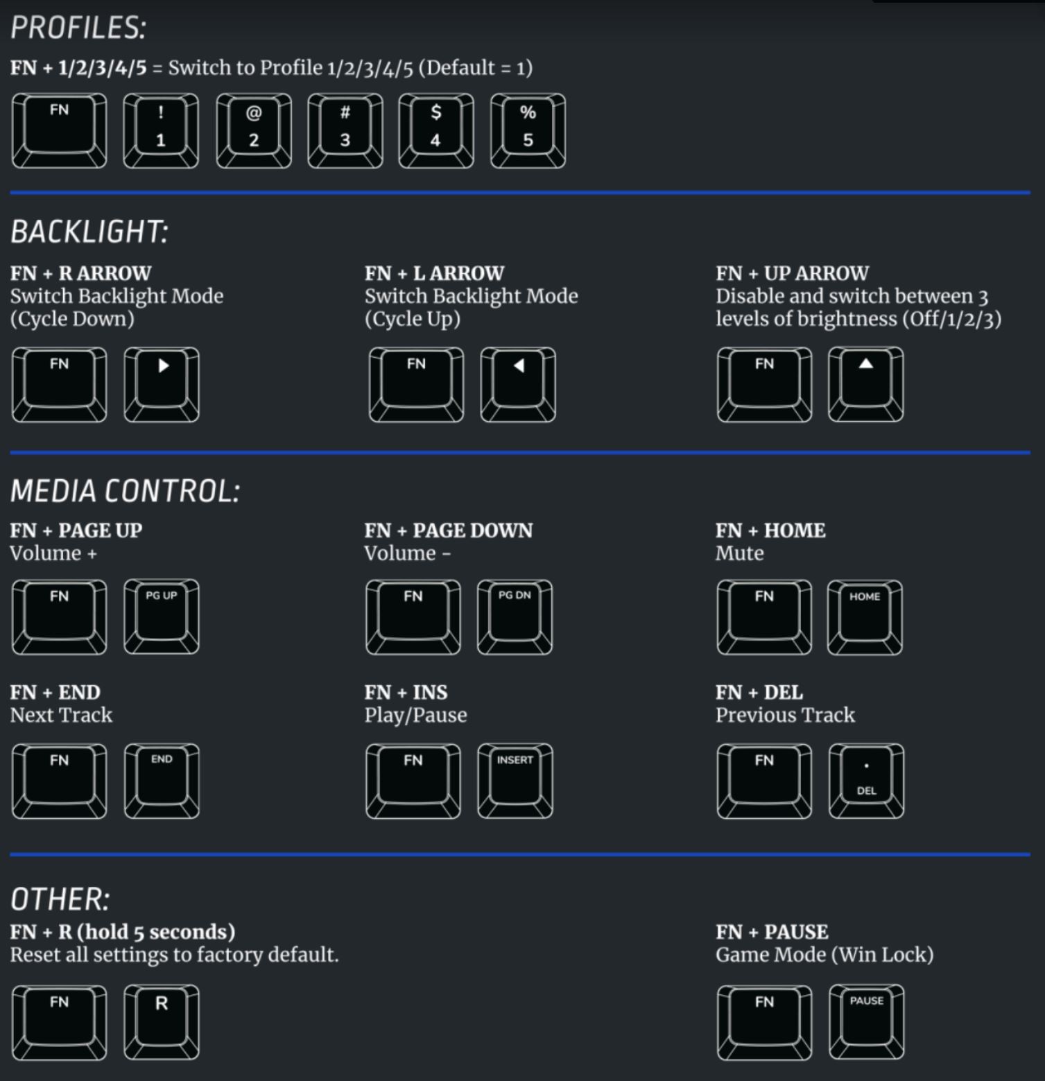Screen dimensions: 1045x1081
Task: Click the number 1 key icon
Action: [161, 131]
